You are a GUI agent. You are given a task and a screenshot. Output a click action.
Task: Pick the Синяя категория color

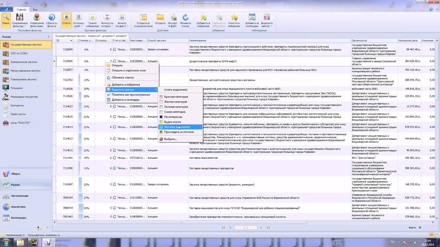180,112
